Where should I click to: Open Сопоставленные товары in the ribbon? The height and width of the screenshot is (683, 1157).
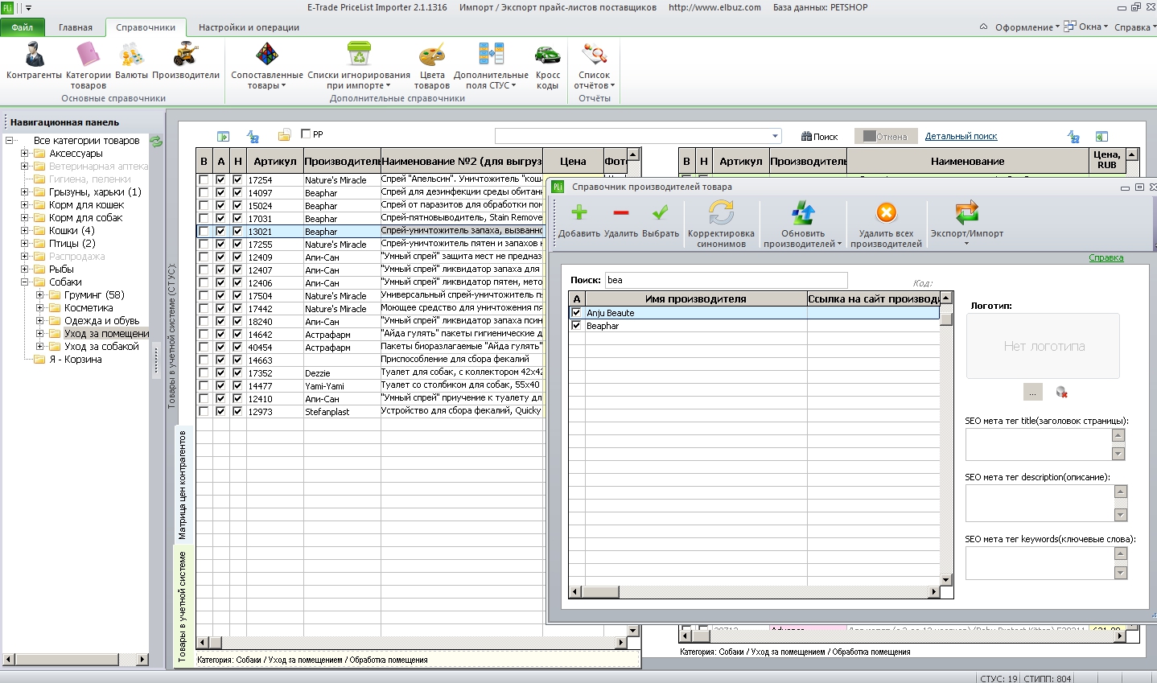click(267, 66)
